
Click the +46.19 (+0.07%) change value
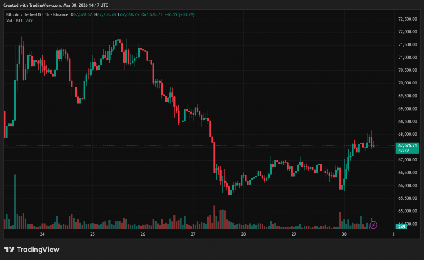click(179, 14)
